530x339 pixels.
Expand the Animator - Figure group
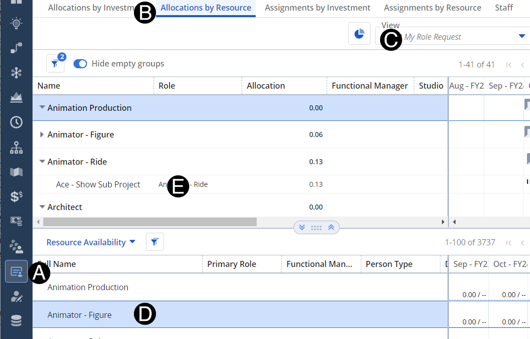pos(42,134)
